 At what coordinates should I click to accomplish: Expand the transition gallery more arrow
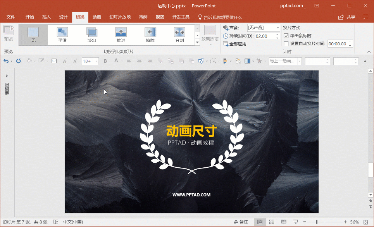197,41
